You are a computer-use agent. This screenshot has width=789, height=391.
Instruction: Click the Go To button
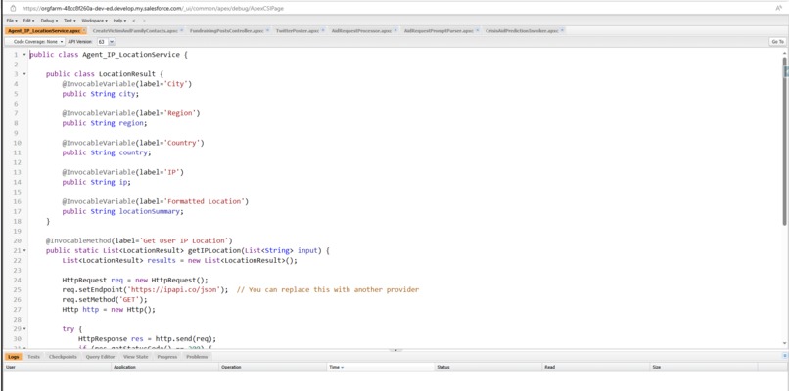[777, 42]
